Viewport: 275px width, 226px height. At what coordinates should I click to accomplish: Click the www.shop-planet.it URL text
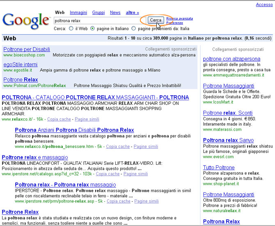tap(221, 184)
